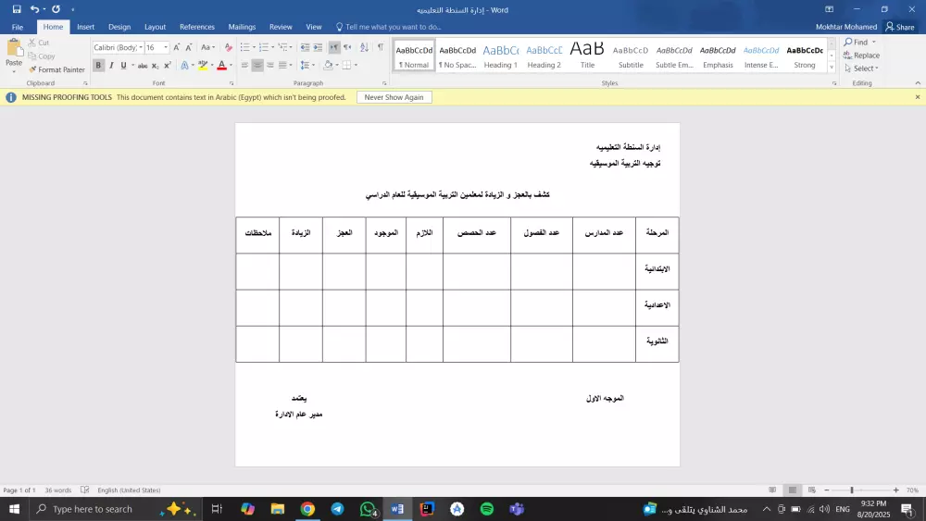Toggle Underline formatting
The image size is (926, 521).
pyautogui.click(x=123, y=66)
